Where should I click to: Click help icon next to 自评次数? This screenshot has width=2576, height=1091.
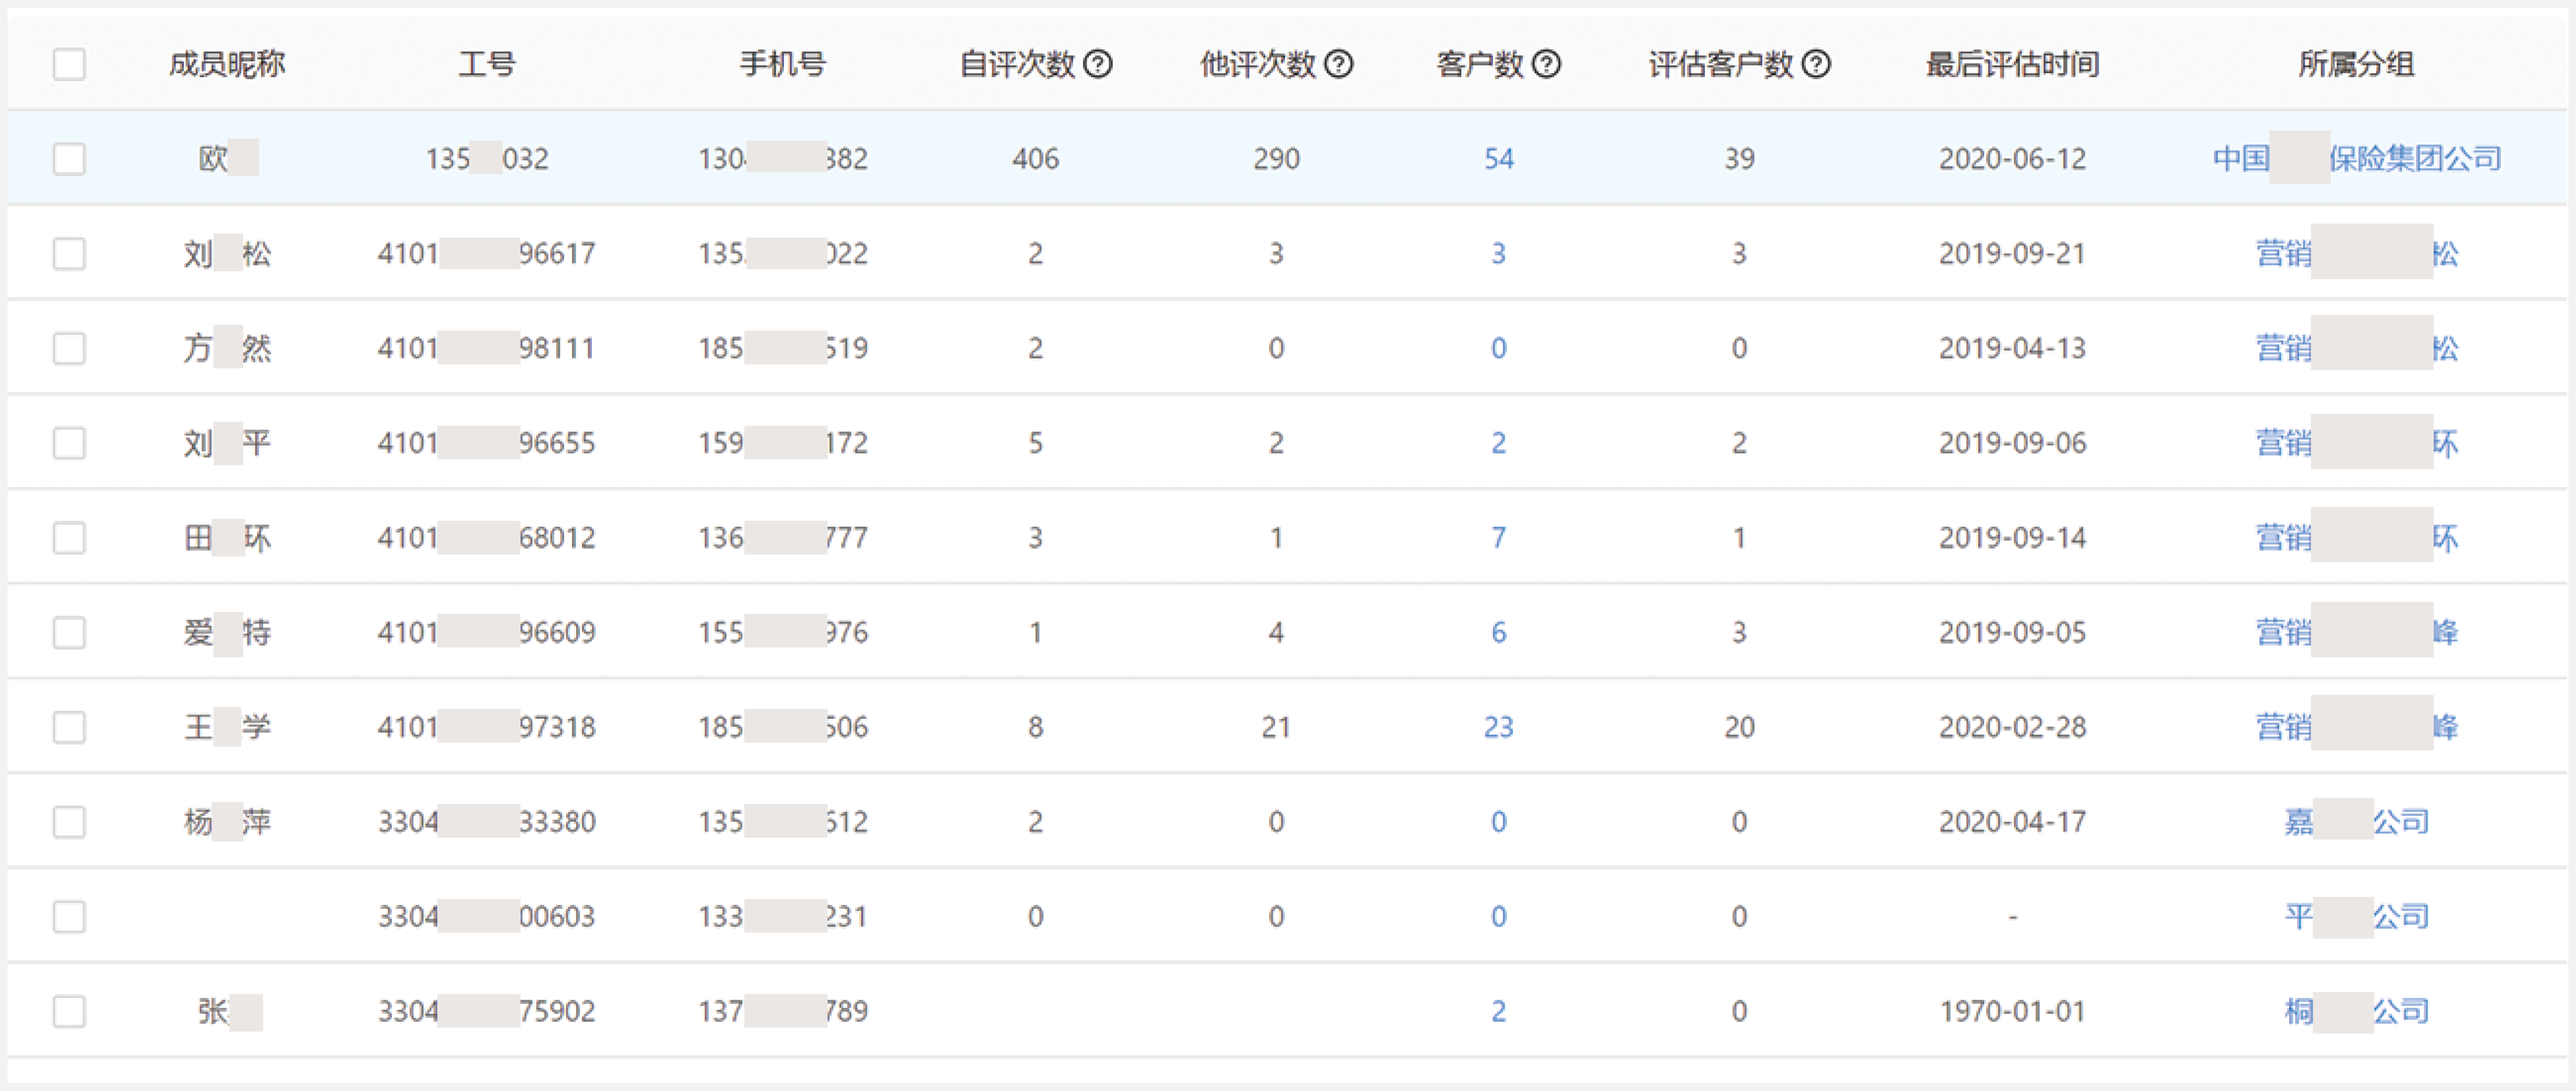tap(1098, 64)
